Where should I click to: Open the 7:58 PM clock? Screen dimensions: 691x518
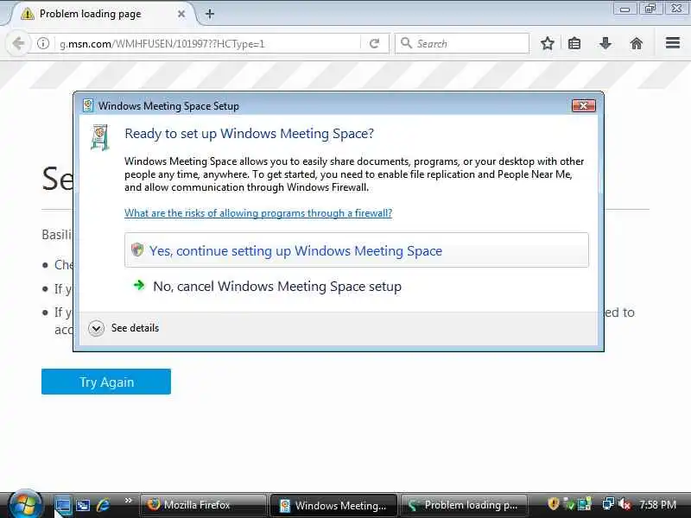click(657, 504)
